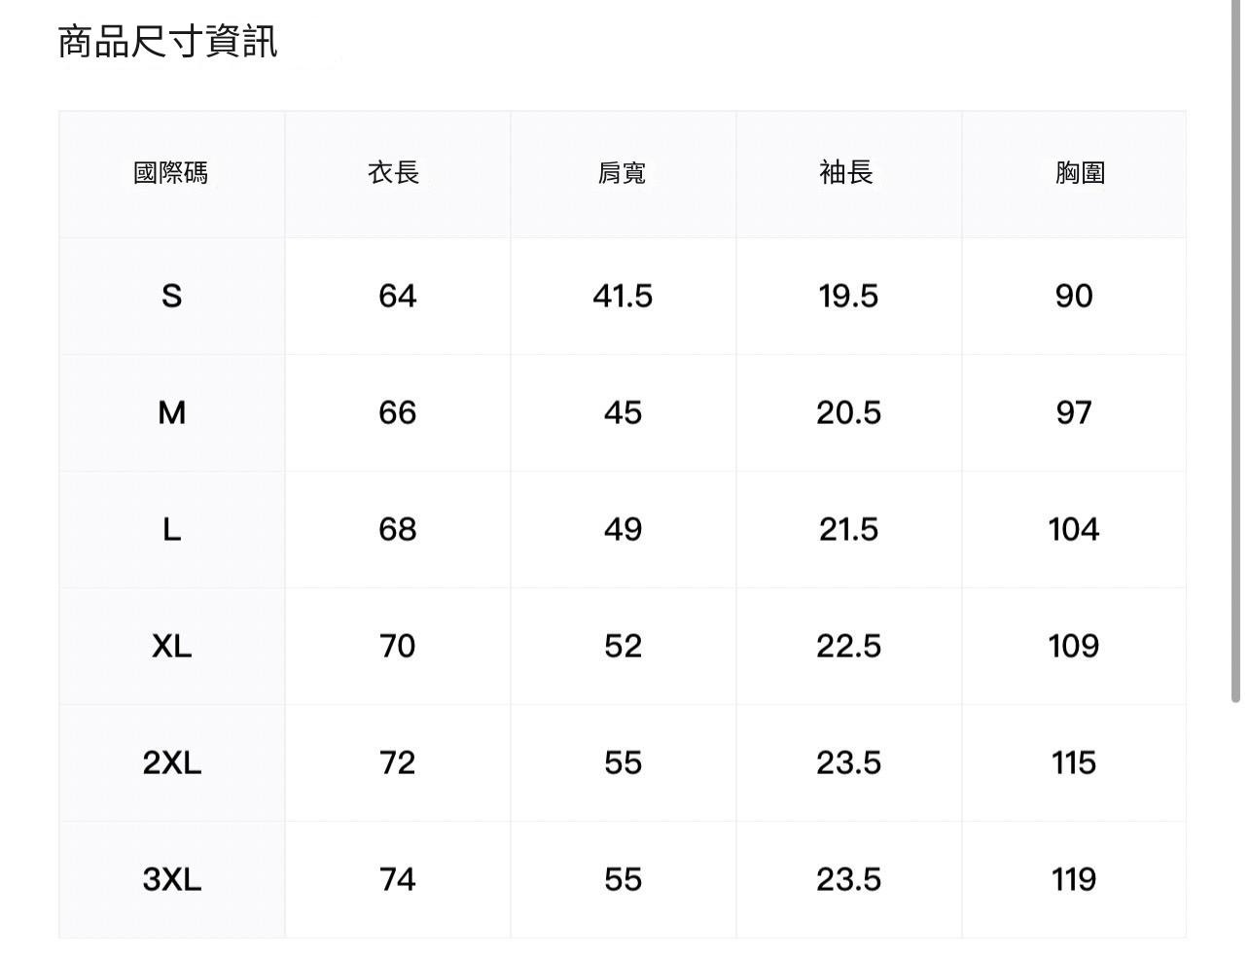This screenshot has height=954, width=1249.
Task: Click the 19.5 sleeve length cell
Action: click(x=848, y=296)
